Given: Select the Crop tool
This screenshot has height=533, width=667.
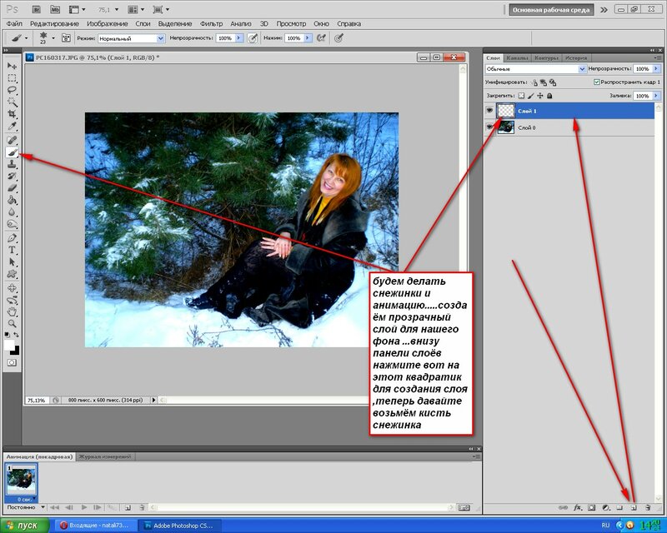Looking at the screenshot, I should (x=12, y=114).
